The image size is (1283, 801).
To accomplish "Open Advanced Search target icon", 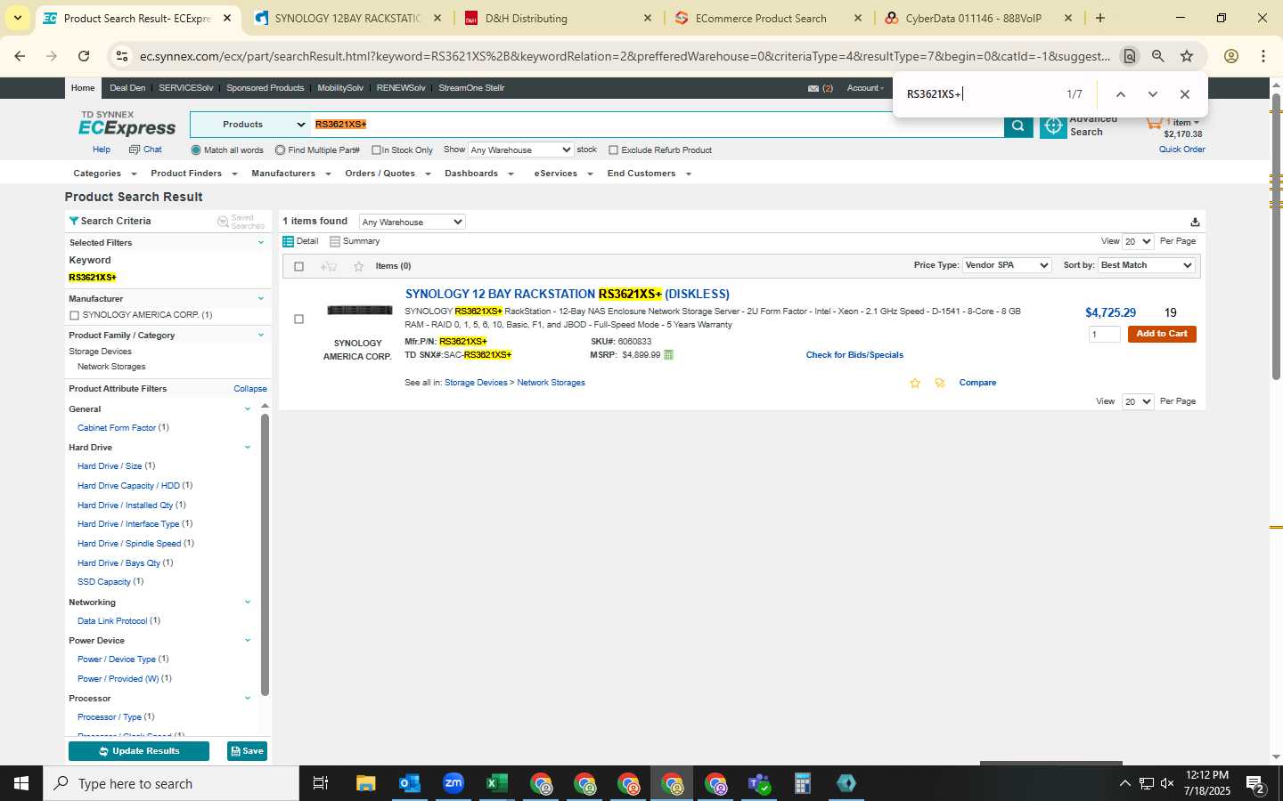I will click(x=1053, y=125).
